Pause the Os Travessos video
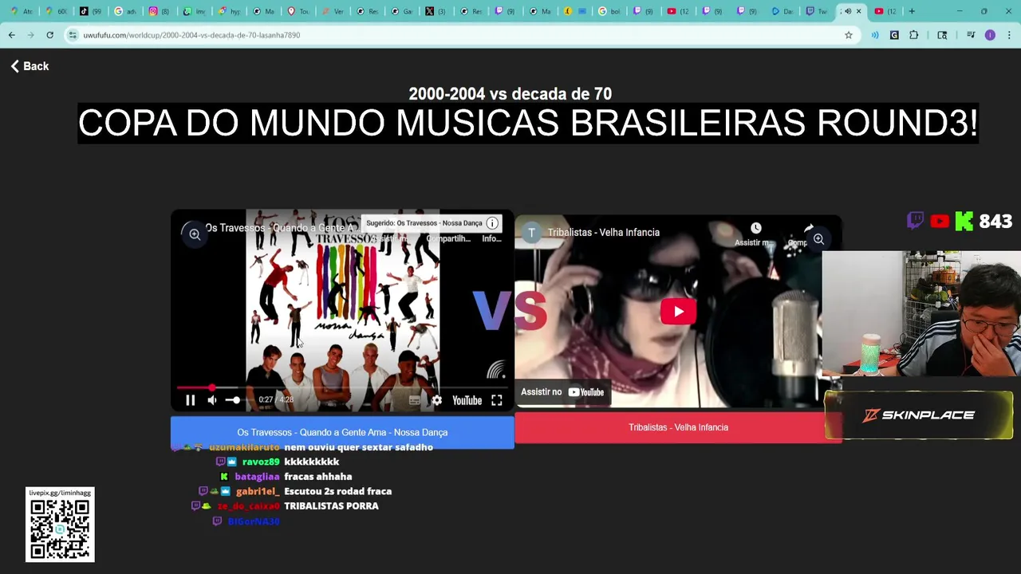This screenshot has width=1021, height=574. (x=190, y=400)
